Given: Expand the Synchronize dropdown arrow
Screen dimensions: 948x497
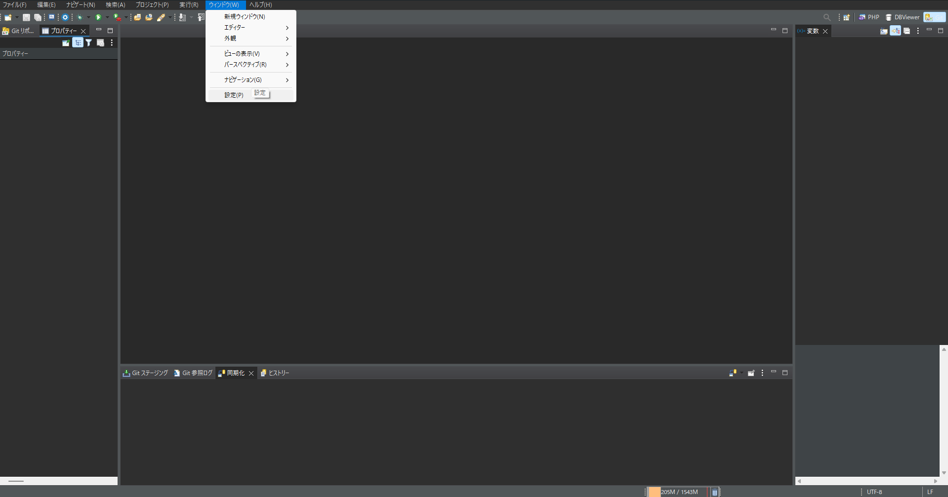Looking at the screenshot, I should pyautogui.click(x=742, y=373).
